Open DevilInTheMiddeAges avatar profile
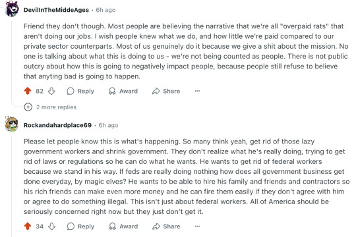Screen dimensions: 356x237 (12, 9)
